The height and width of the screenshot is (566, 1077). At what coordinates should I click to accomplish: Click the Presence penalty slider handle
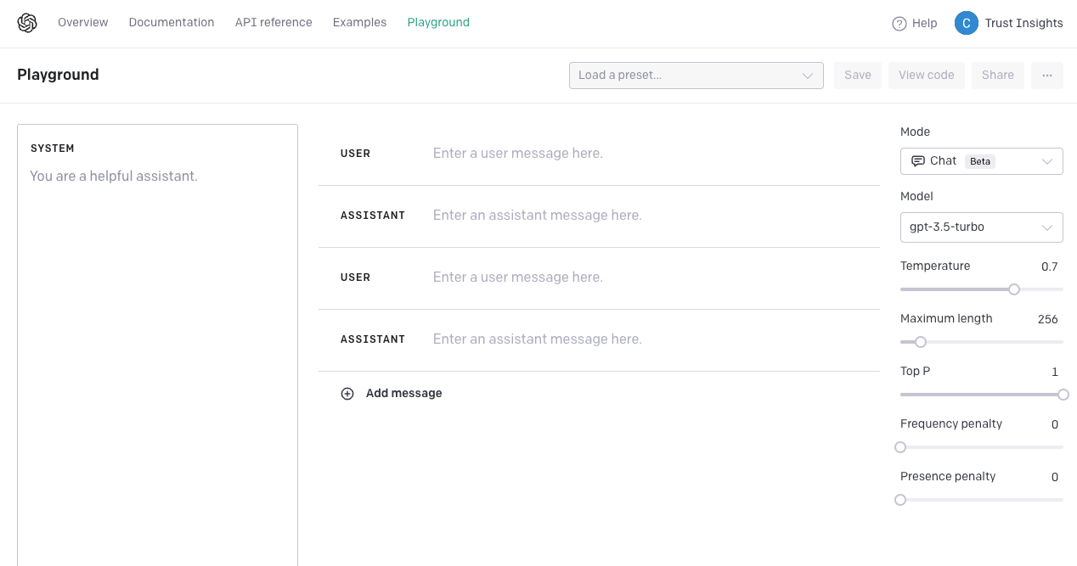coord(900,500)
